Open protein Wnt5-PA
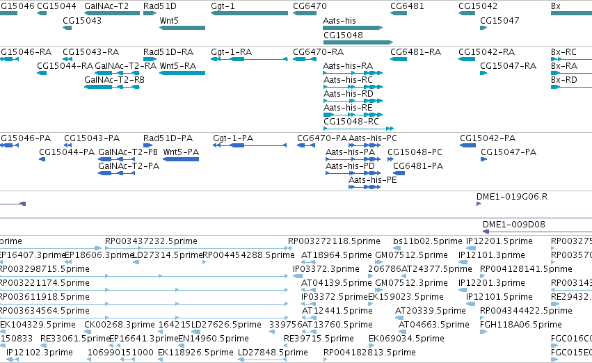Image resolution: width=592 pixels, height=363 pixels. point(181,159)
